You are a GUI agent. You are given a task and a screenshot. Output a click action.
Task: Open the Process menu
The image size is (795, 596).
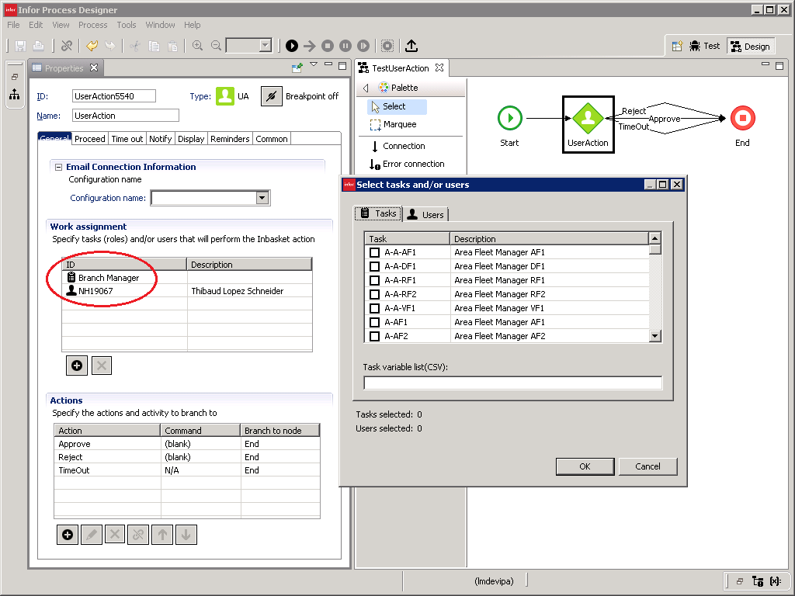tap(92, 25)
